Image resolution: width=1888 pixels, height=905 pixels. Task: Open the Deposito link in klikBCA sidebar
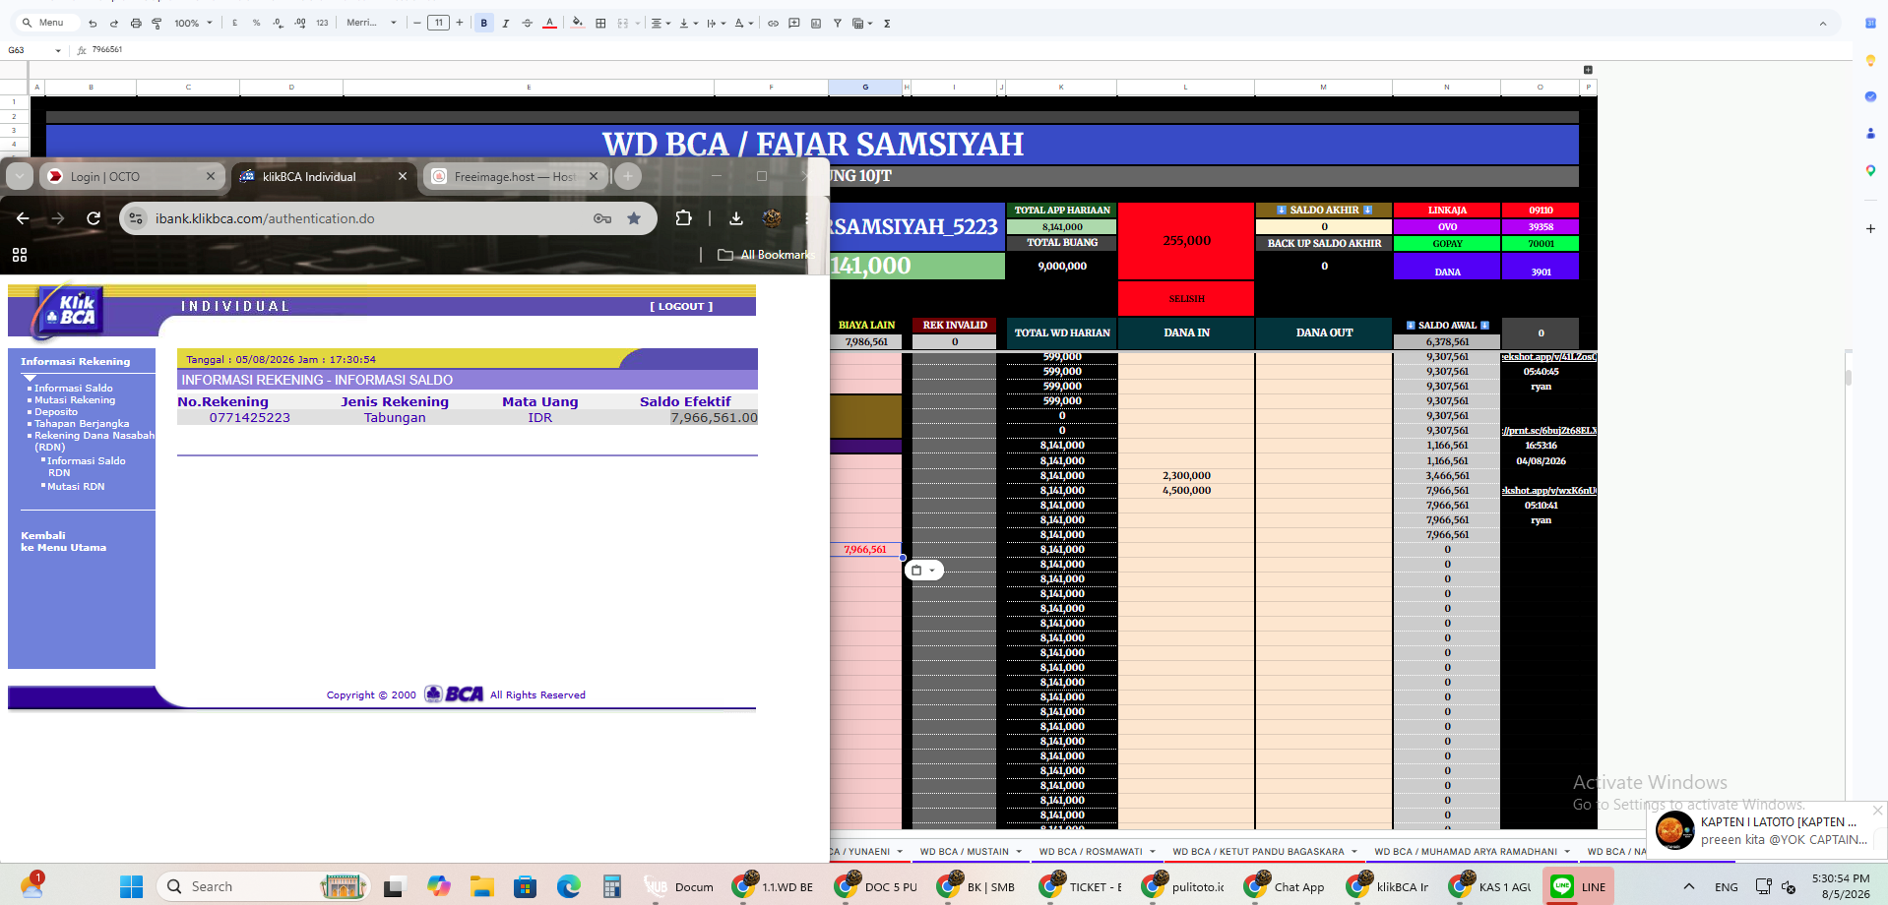[x=56, y=412]
